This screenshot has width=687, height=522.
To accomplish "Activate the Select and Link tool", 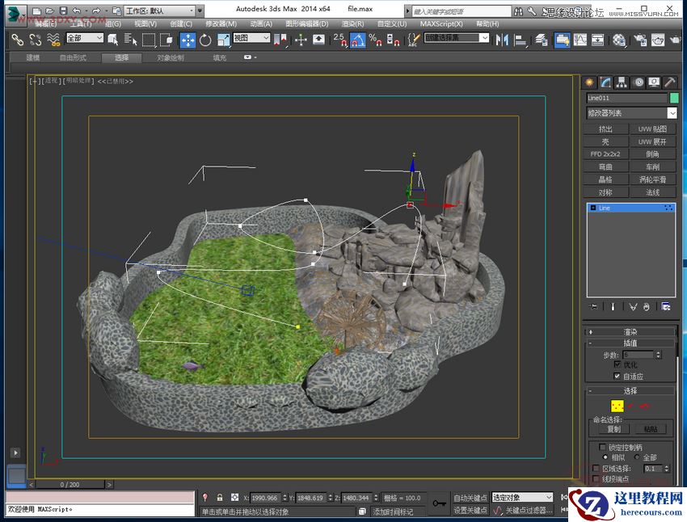I will (17, 40).
